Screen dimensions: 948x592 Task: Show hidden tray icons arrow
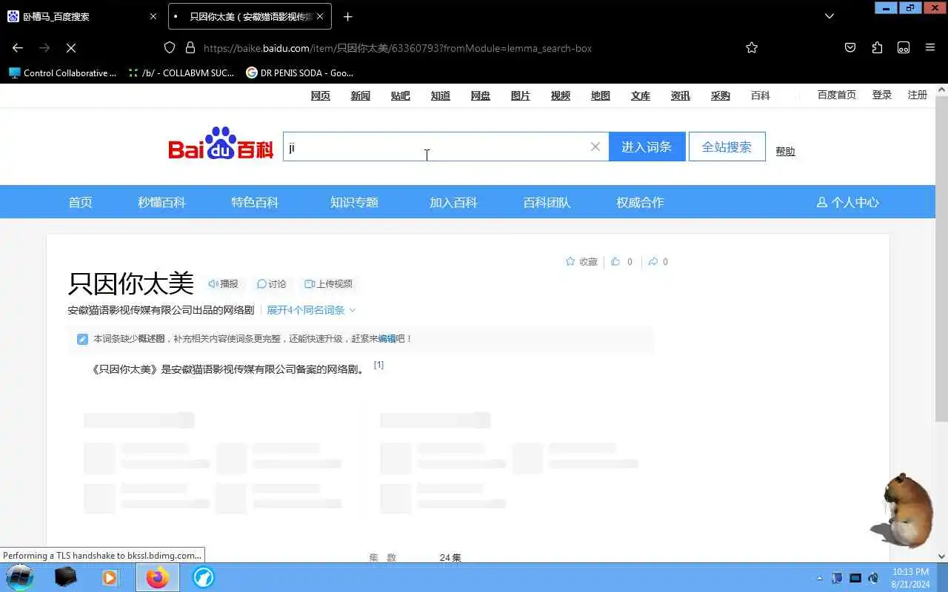tap(819, 578)
